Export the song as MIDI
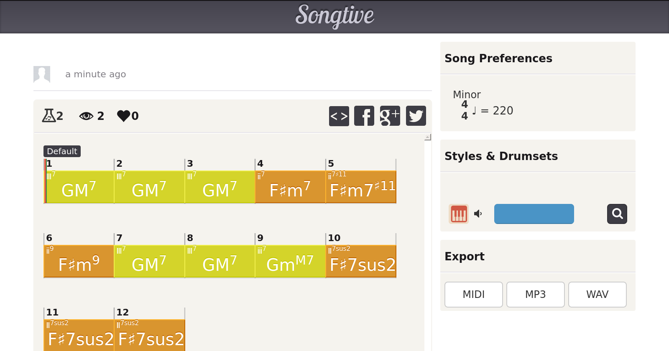The width and height of the screenshot is (669, 351). 473,295
